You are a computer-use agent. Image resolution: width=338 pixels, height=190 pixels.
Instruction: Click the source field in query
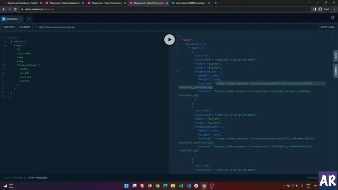tap(25, 81)
